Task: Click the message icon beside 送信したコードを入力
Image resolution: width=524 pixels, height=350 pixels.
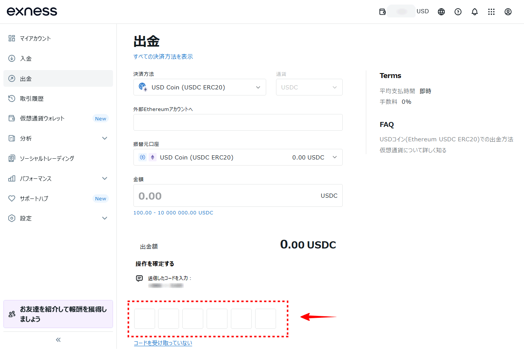Action: pos(140,278)
